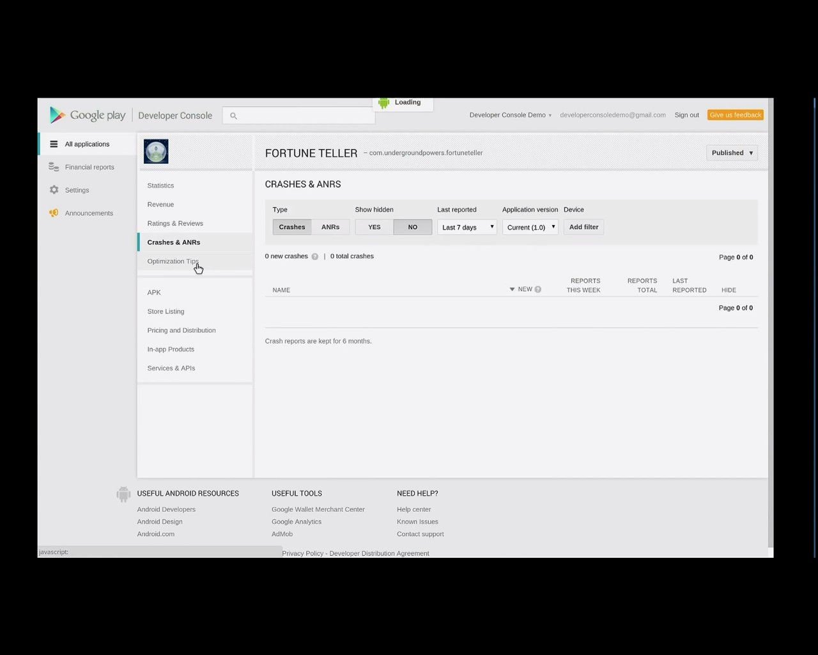This screenshot has height=655, width=818.
Task: Open Pricing and Distribution section
Action: pyautogui.click(x=181, y=330)
